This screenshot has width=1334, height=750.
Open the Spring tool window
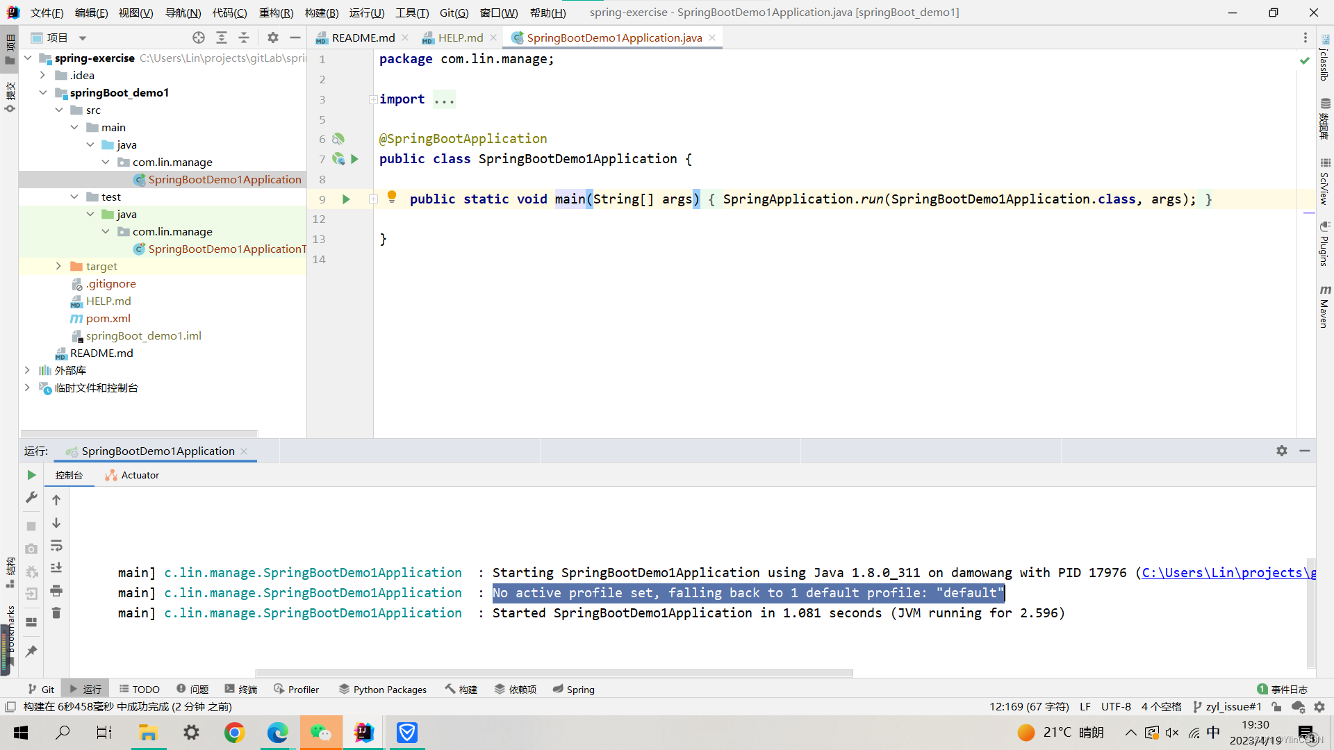[x=574, y=689]
